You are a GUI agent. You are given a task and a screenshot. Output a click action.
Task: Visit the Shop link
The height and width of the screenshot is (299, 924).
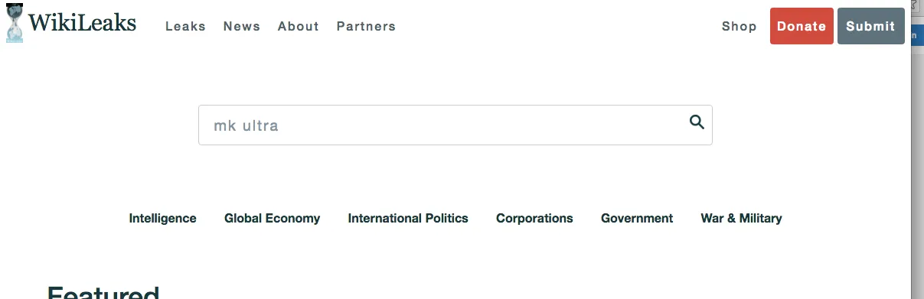point(740,26)
